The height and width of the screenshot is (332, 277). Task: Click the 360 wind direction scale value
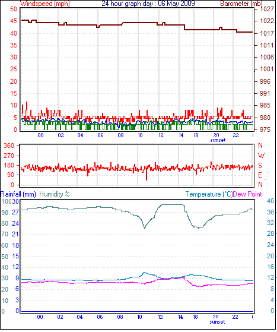(x=9, y=146)
